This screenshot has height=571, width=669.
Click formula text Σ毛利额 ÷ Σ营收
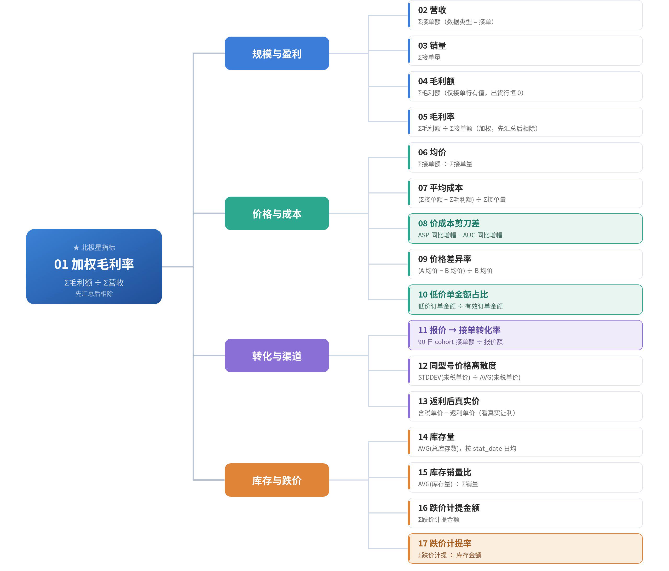tap(94, 283)
